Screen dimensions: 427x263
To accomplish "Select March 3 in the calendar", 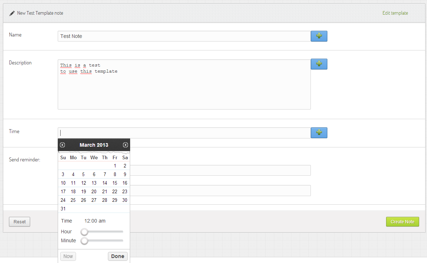I will click(x=63, y=174).
